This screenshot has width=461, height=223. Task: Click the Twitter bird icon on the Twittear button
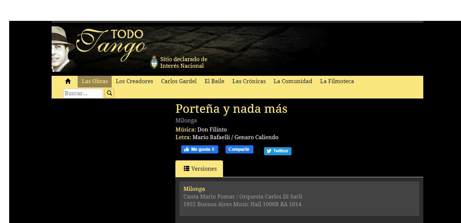[268, 151]
